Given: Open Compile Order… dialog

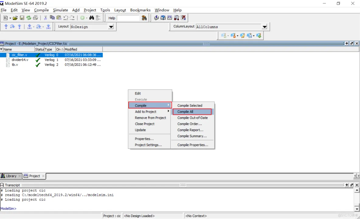Looking at the screenshot, I should (x=189, y=124).
